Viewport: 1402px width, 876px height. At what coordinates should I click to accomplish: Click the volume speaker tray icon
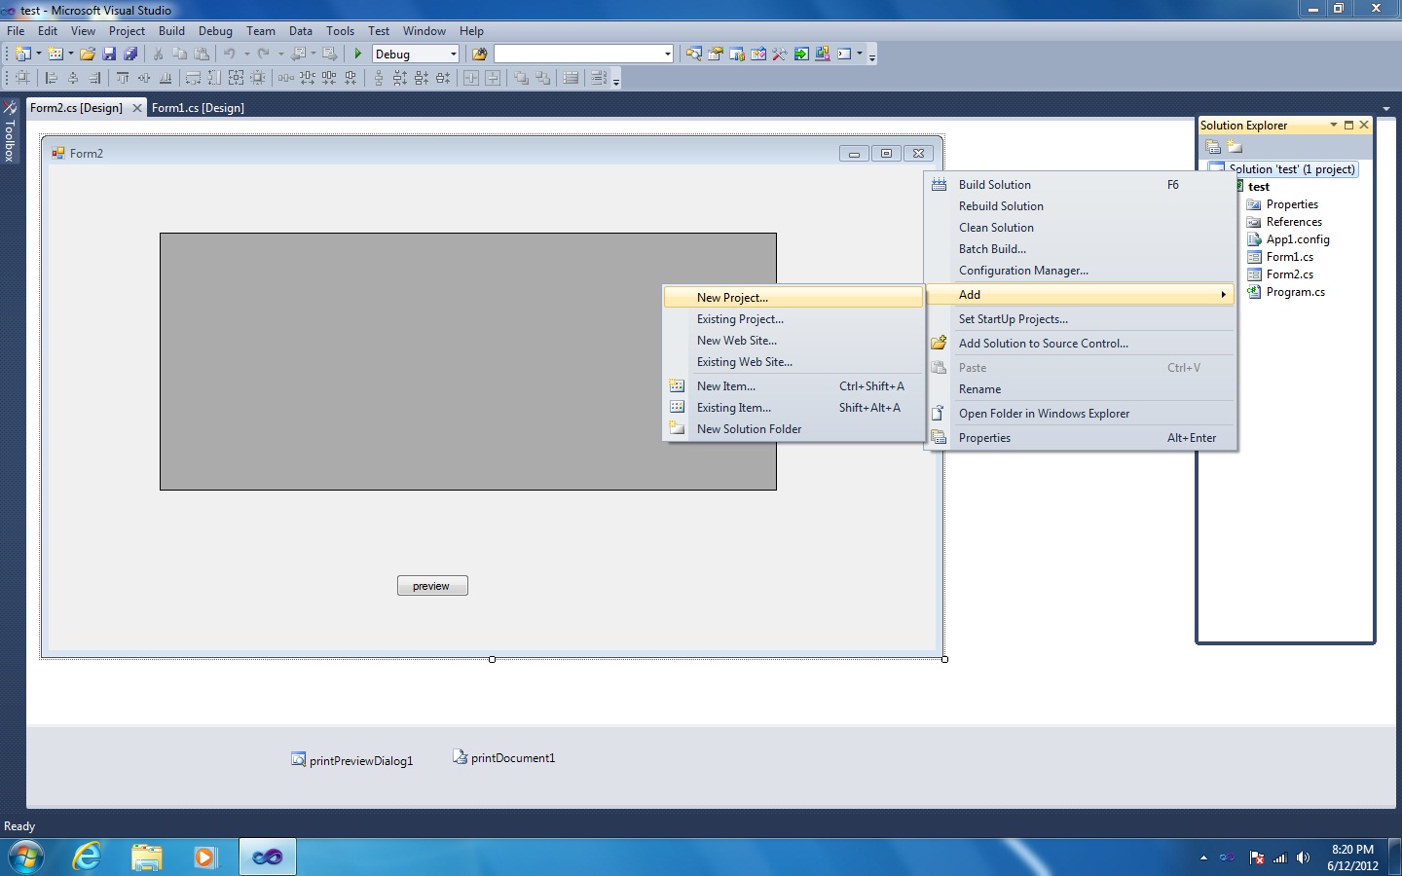click(1304, 858)
